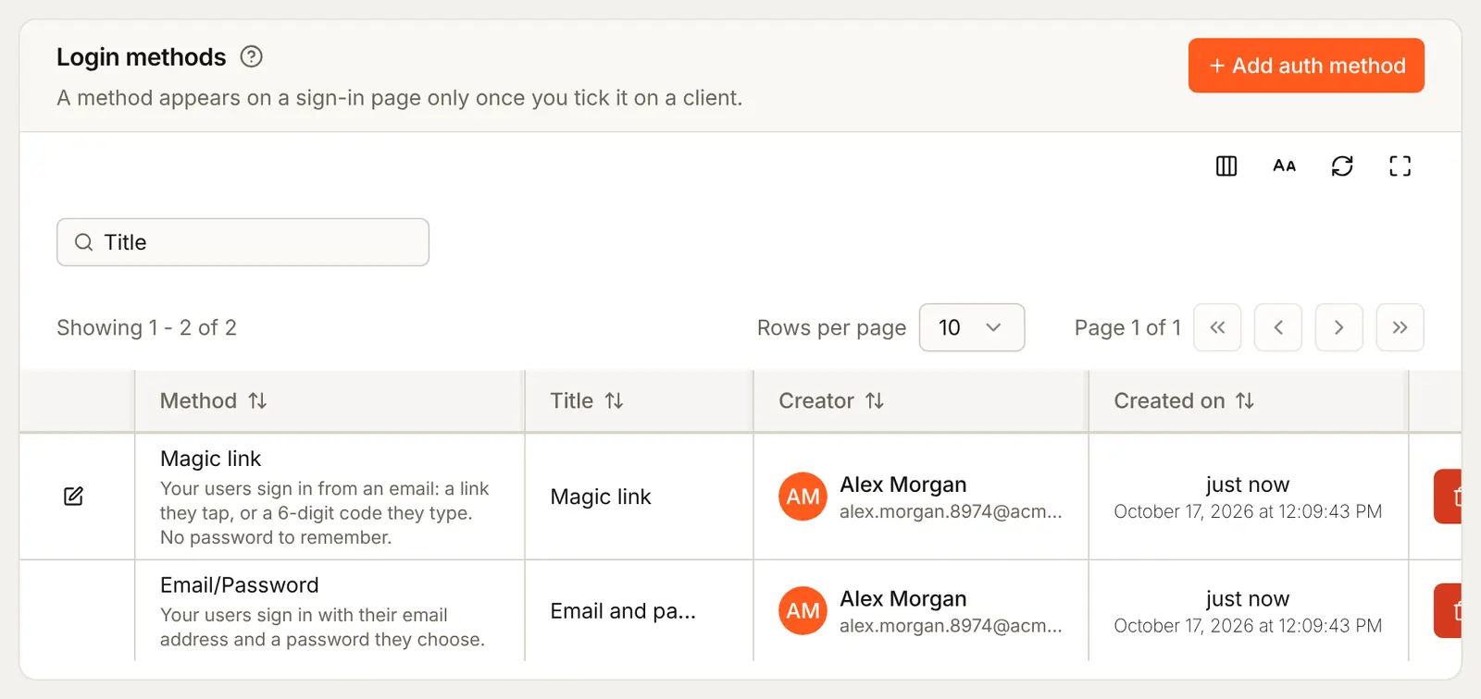Click the AM avatar in Magic link row

coord(803,497)
